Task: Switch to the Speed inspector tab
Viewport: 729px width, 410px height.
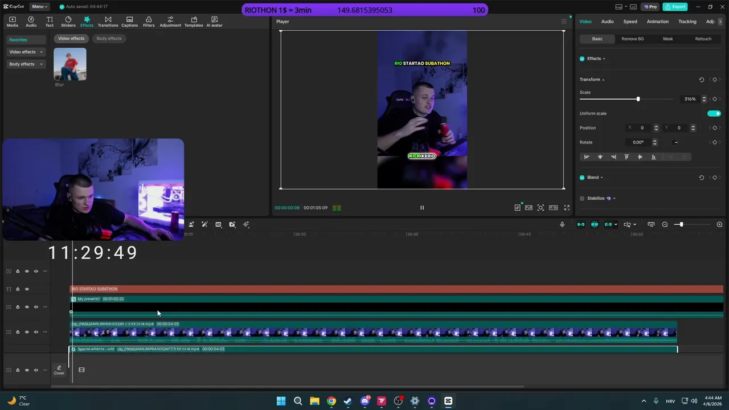Action: (x=630, y=22)
